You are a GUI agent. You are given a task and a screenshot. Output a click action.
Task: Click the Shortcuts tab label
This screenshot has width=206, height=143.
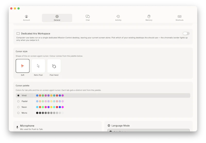pyautogui.click(x=179, y=20)
